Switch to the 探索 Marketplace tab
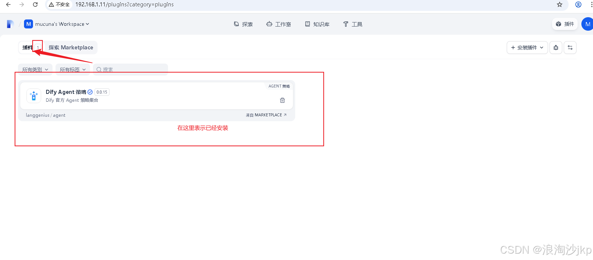Viewport: 593px width, 260px height. coord(71,48)
